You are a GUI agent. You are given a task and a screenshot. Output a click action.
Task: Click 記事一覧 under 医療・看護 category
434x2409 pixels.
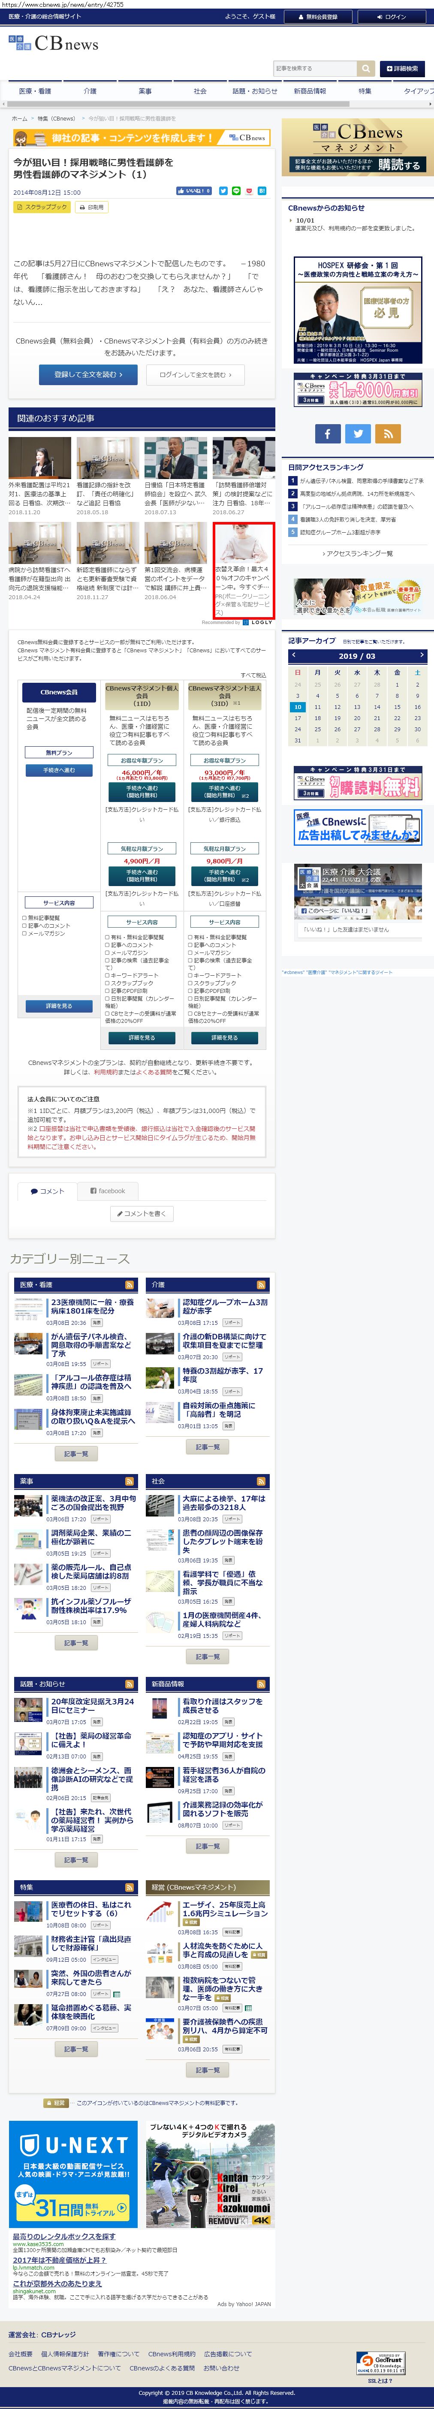coord(76,1454)
